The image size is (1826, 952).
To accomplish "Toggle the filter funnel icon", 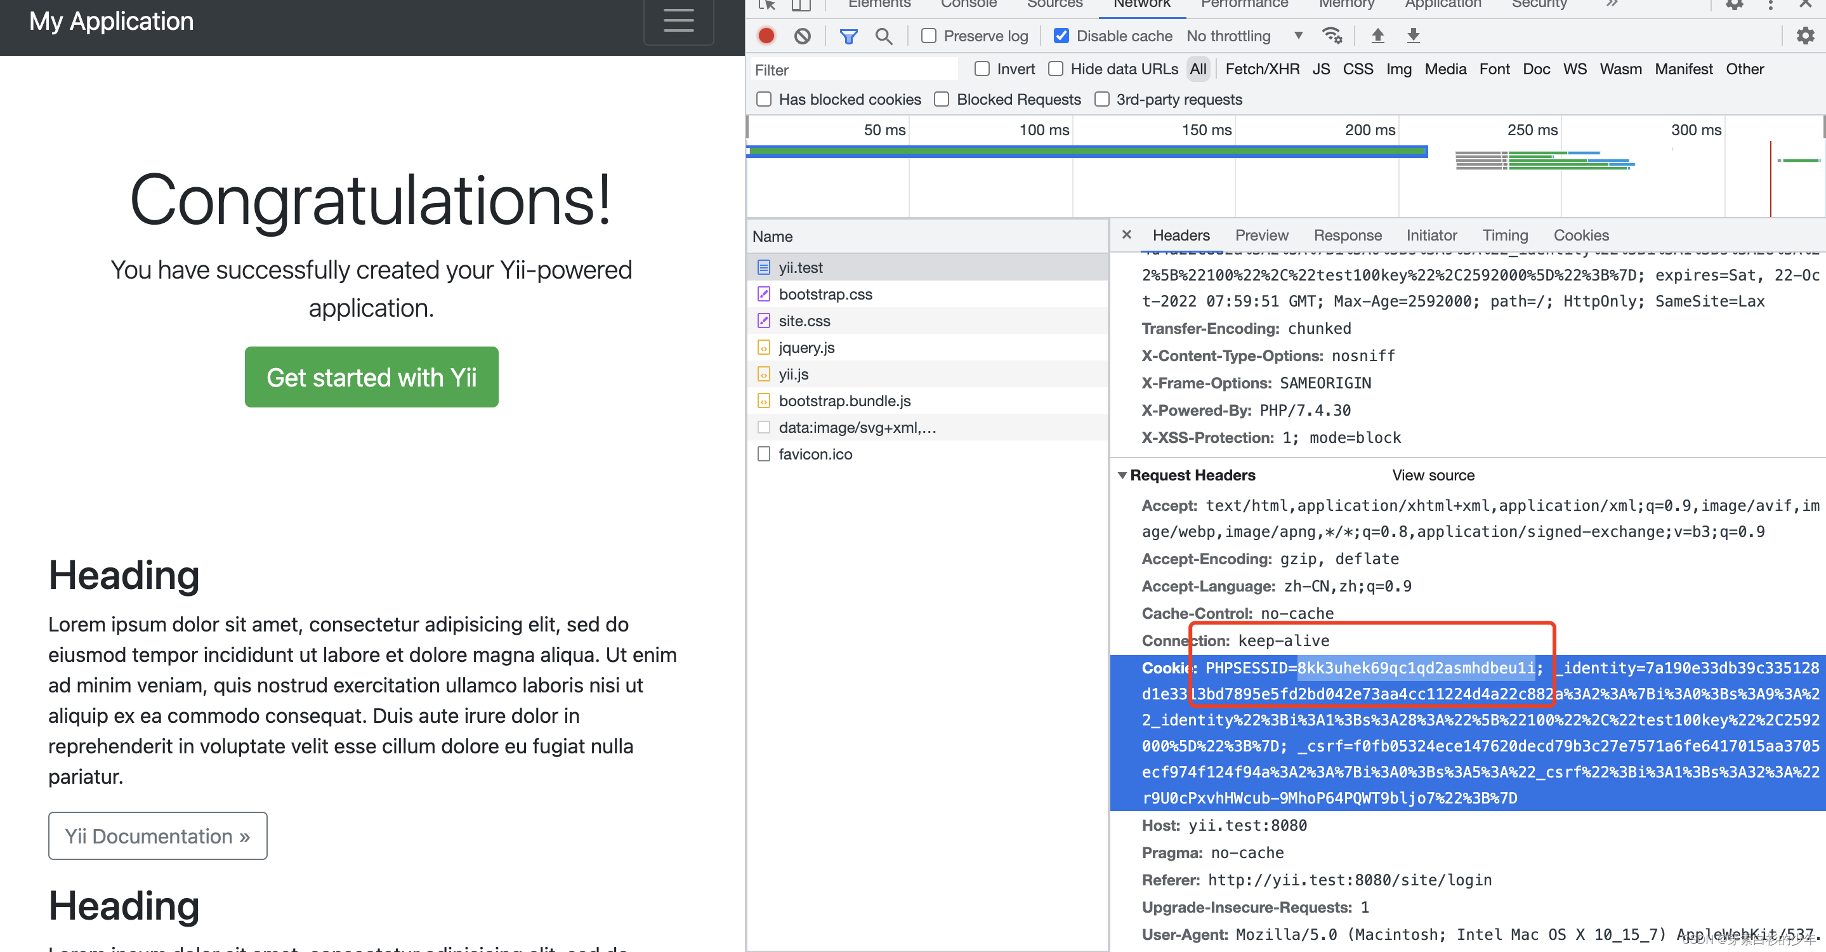I will 848,36.
